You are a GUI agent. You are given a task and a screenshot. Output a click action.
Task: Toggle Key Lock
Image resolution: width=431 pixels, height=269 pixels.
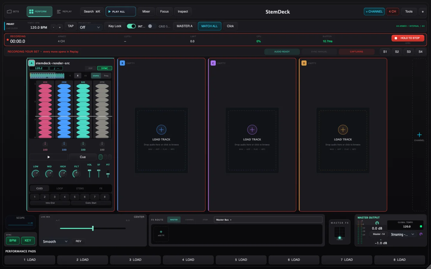point(115,26)
